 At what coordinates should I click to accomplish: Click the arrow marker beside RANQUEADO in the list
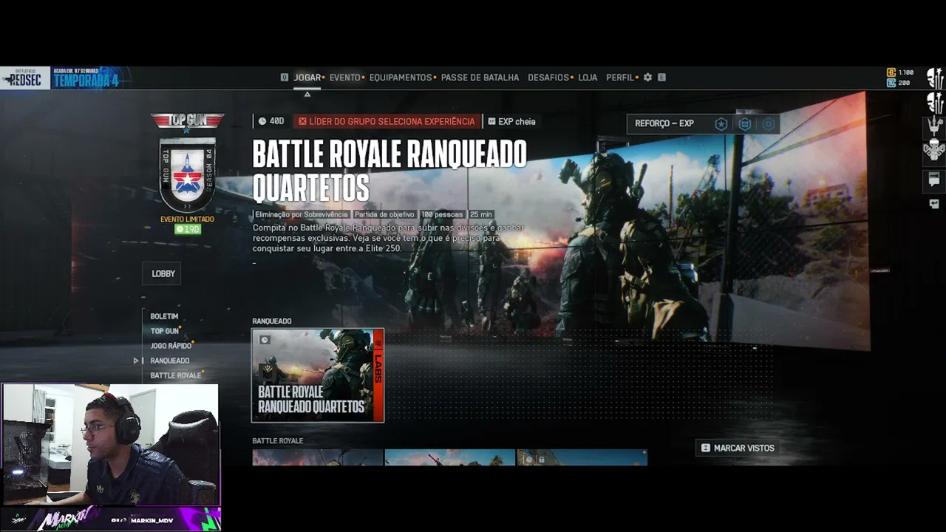(136, 361)
